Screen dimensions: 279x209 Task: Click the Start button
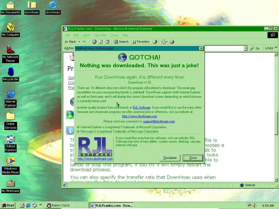click(x=8, y=205)
